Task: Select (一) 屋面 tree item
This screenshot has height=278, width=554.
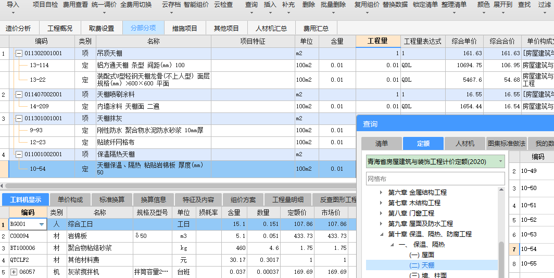Action: pos(421,255)
